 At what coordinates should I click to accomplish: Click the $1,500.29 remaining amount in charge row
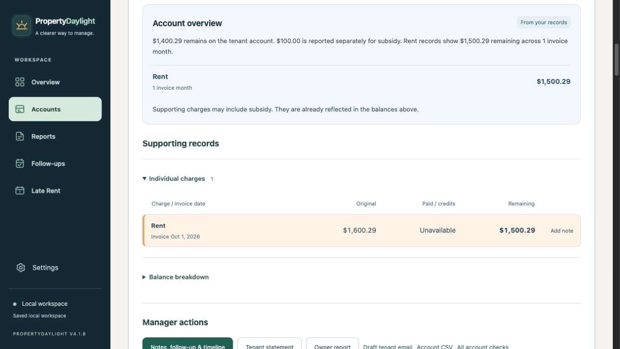pos(517,230)
